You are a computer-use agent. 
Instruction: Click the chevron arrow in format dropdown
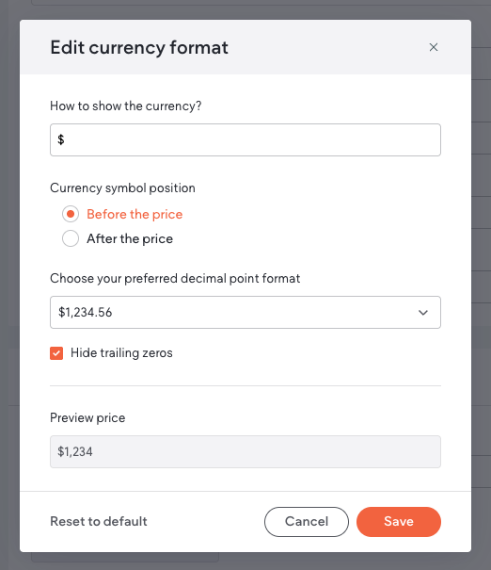[x=422, y=313]
